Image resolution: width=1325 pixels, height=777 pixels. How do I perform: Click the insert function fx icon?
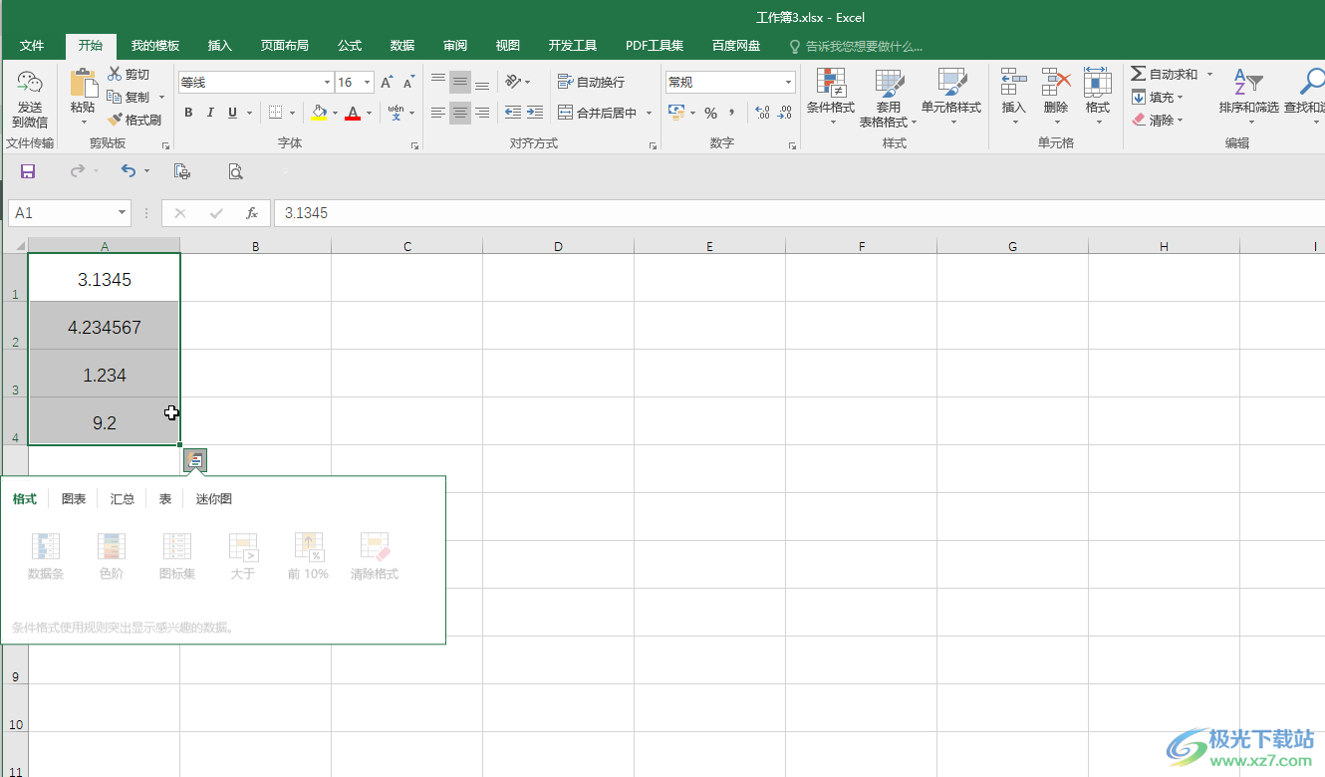point(252,213)
